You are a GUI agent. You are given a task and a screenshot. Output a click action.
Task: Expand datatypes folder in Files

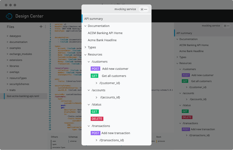pos(8,36)
